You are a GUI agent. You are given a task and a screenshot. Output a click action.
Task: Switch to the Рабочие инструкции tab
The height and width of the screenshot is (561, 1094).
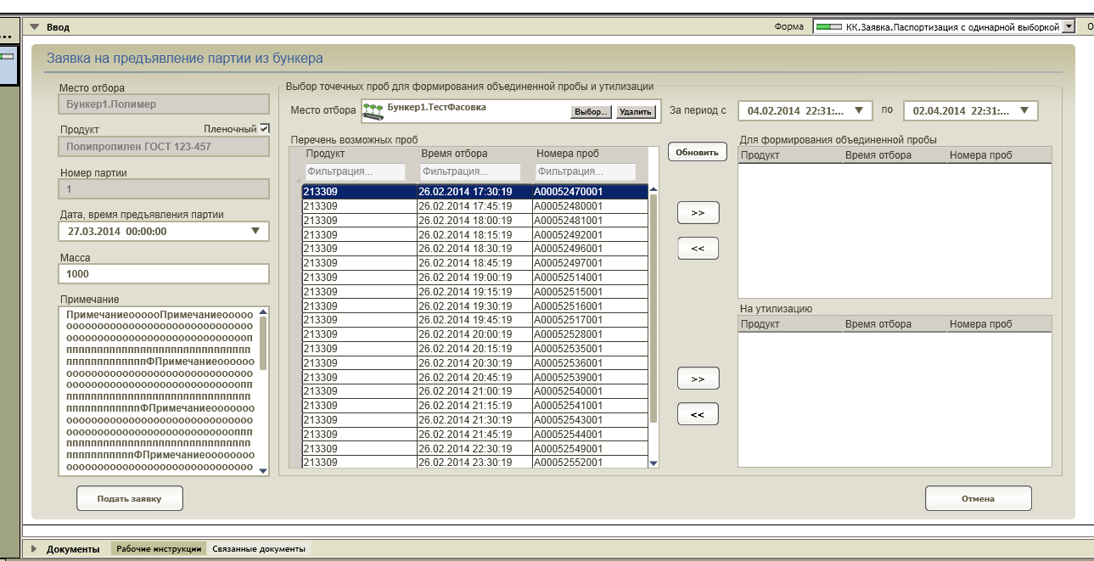coord(160,549)
